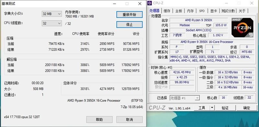Open the 工具 dropdown arrow in CPU-Z
This screenshot has width=259, height=127.
click(x=212, y=108)
